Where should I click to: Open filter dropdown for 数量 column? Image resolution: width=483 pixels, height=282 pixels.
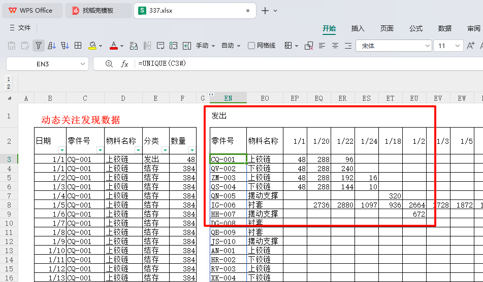point(192,150)
